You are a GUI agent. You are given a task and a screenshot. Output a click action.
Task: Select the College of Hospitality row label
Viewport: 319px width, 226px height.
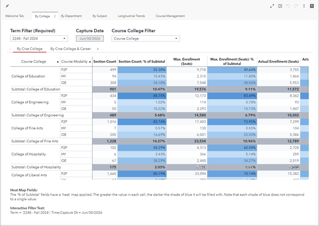click(x=29, y=154)
